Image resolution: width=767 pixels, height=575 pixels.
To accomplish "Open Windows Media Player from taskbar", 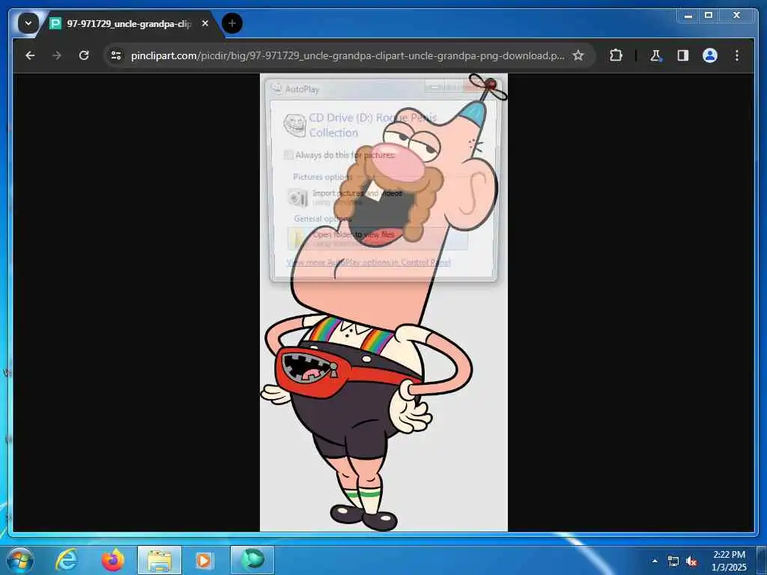I will (x=204, y=560).
